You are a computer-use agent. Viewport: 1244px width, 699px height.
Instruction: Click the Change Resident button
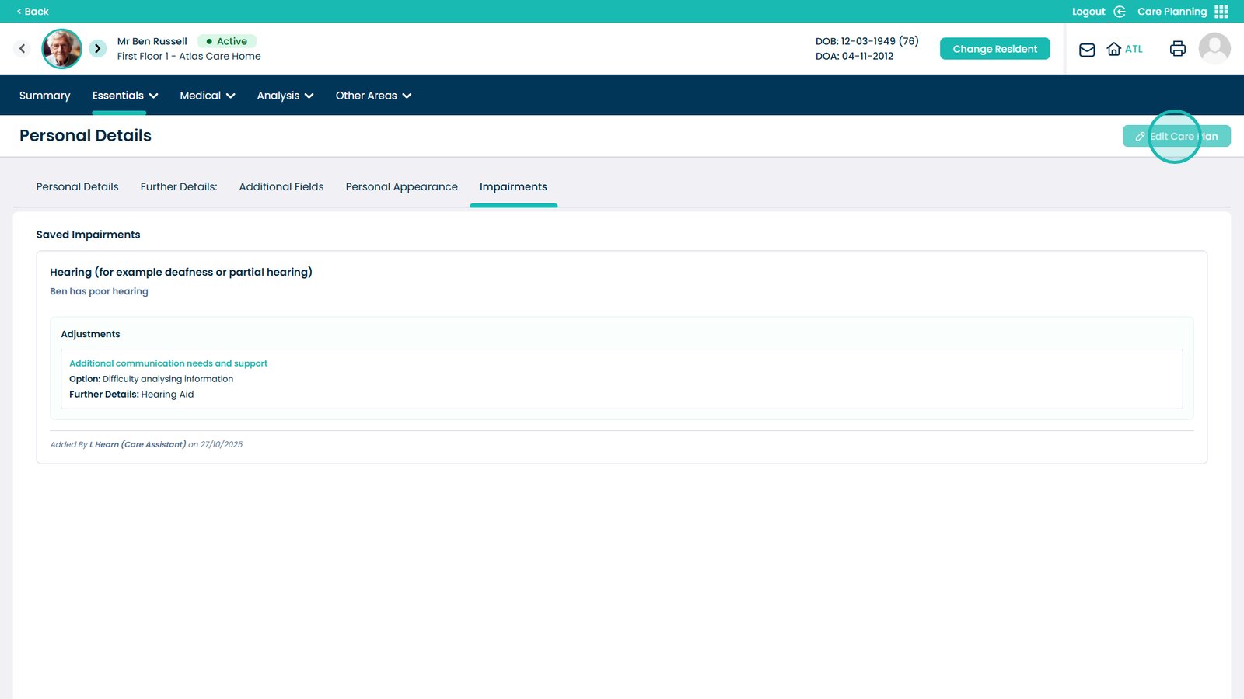[994, 48]
